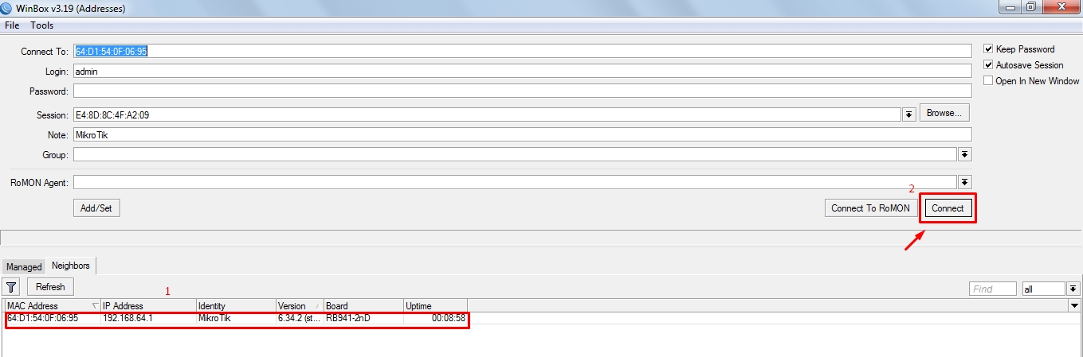Click the Connect To RoMON button
The image size is (1083, 357).
coord(870,208)
